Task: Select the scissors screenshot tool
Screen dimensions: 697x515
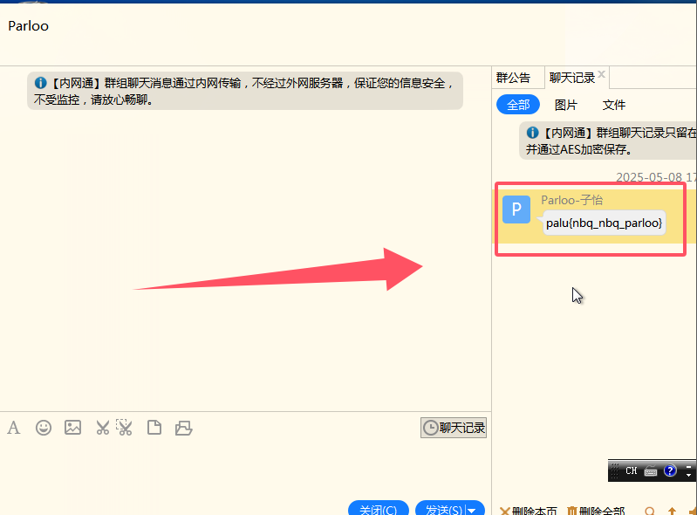Action: [x=103, y=428]
